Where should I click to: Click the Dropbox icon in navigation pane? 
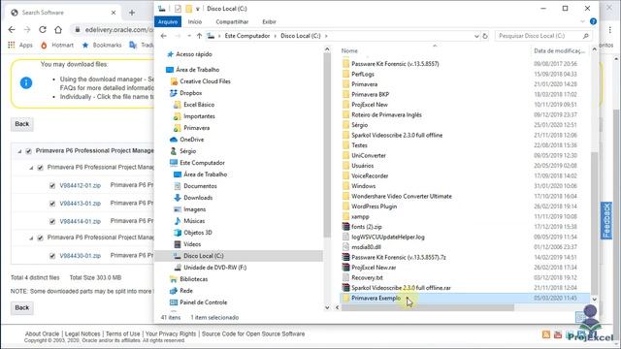174,93
